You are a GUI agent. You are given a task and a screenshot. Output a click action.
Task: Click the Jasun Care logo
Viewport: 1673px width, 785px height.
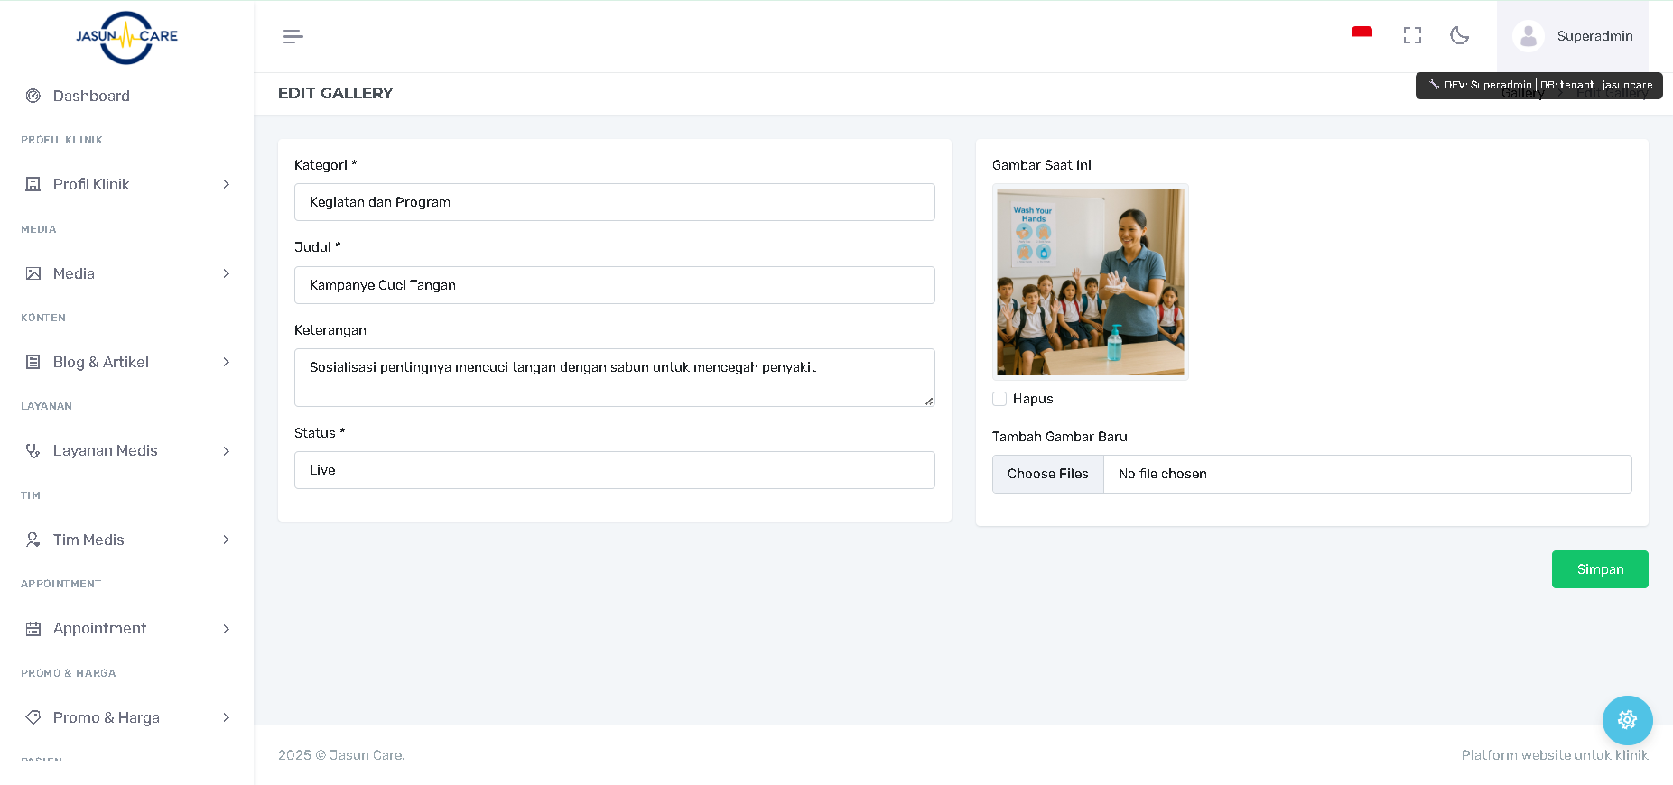click(x=126, y=37)
